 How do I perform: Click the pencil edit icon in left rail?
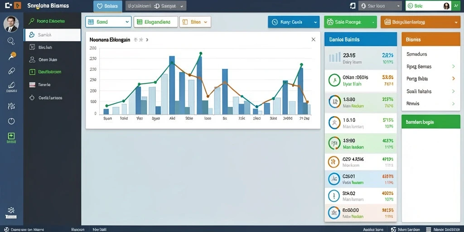(11, 85)
